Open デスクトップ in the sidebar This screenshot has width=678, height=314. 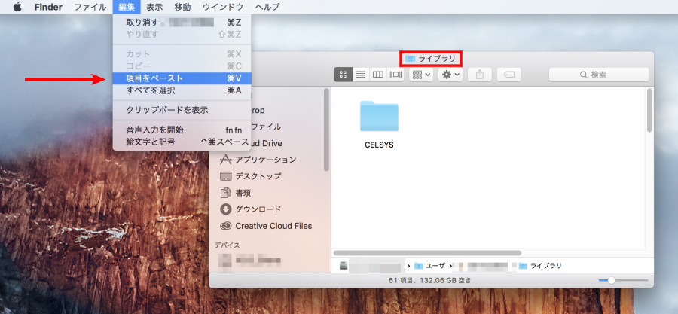coord(258,176)
